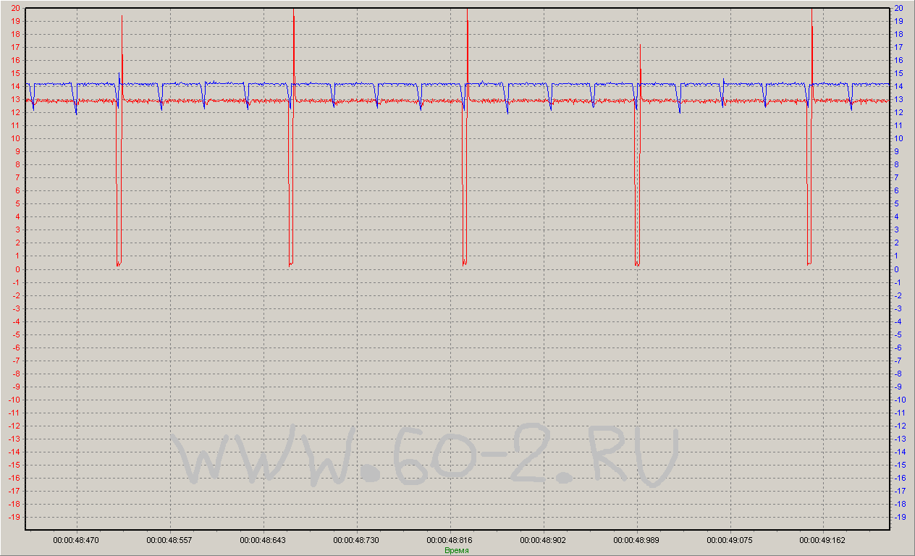The width and height of the screenshot is (915, 556).
Task: Click the green Время axis title
Action: tap(456, 550)
